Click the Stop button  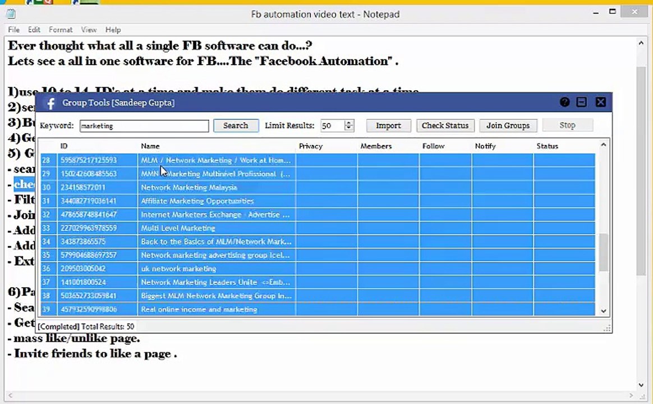[568, 125]
